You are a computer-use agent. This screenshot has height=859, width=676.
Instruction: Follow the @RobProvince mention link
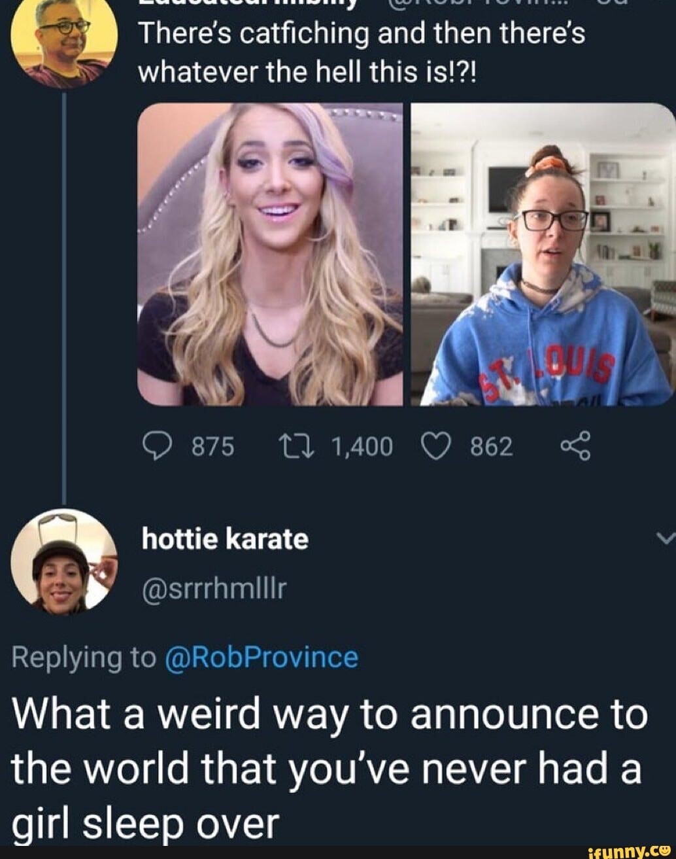coord(262,657)
